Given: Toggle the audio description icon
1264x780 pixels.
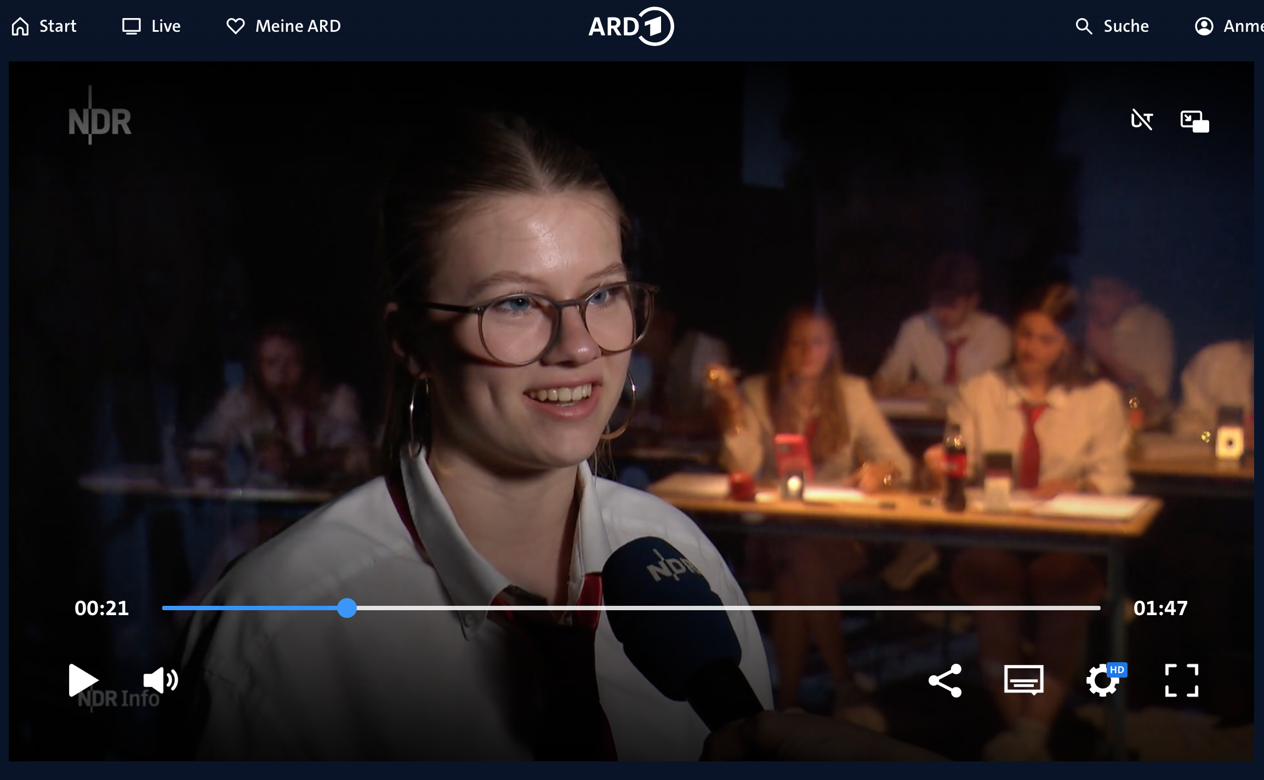Looking at the screenshot, I should (x=1142, y=119).
